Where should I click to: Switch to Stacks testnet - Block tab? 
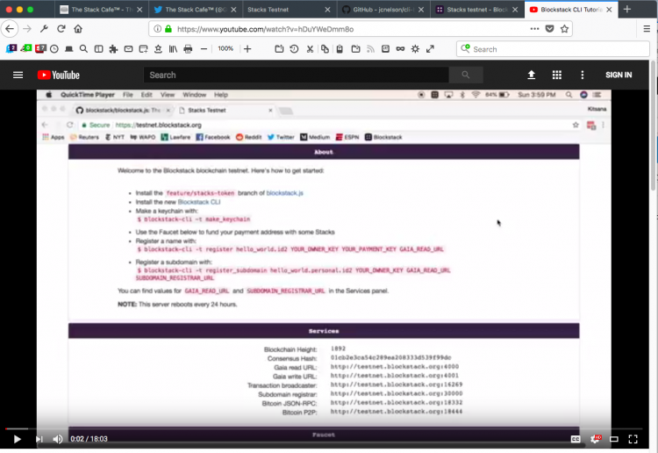point(477,10)
